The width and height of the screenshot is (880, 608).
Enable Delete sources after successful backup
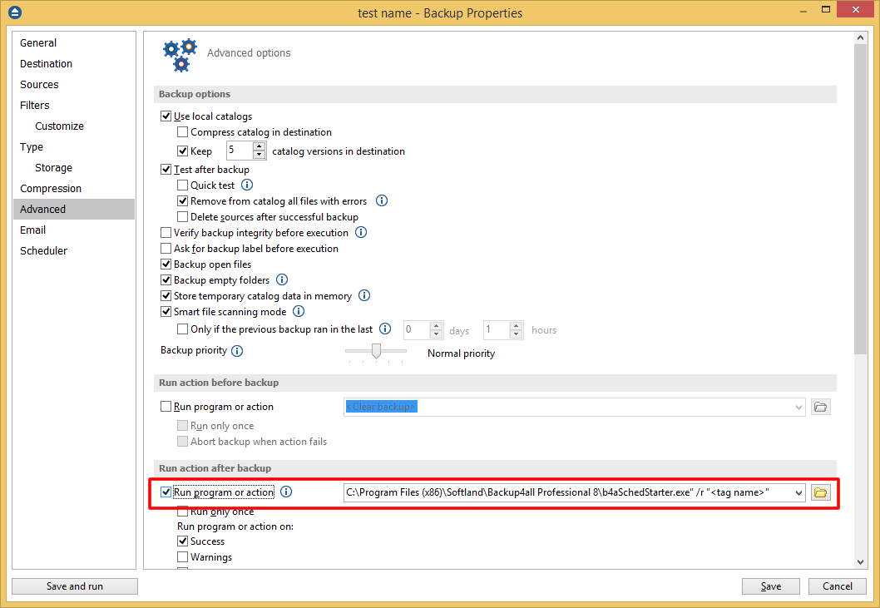182,217
